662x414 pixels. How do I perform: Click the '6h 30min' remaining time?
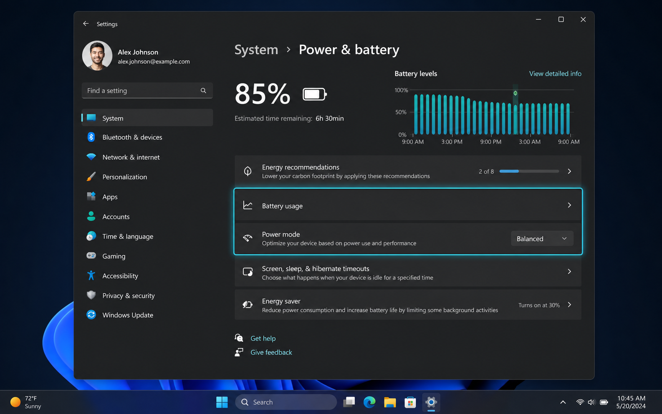(x=330, y=119)
